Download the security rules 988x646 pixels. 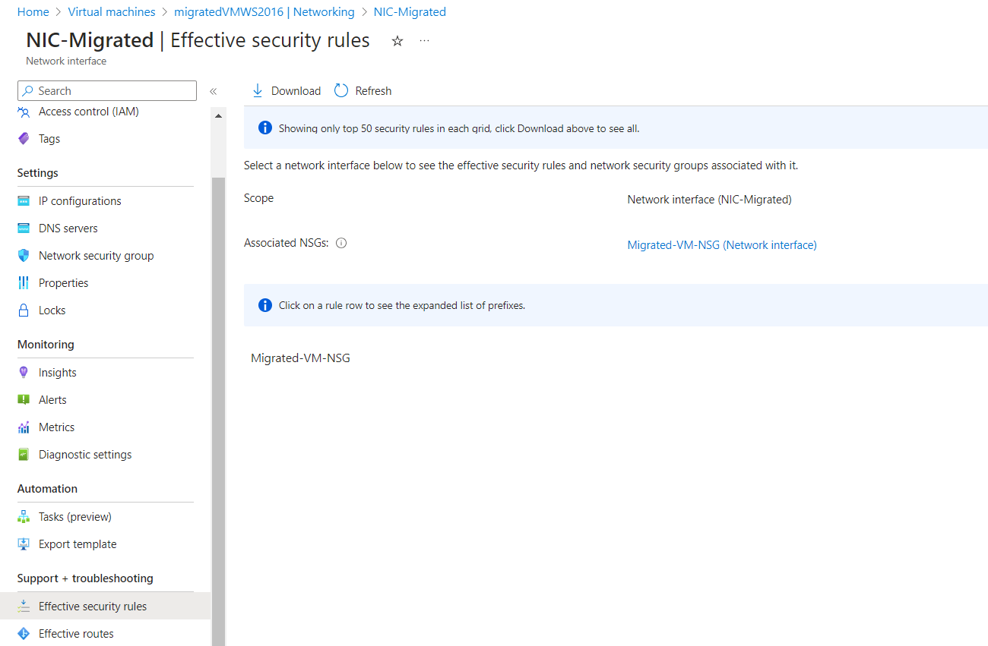point(286,91)
